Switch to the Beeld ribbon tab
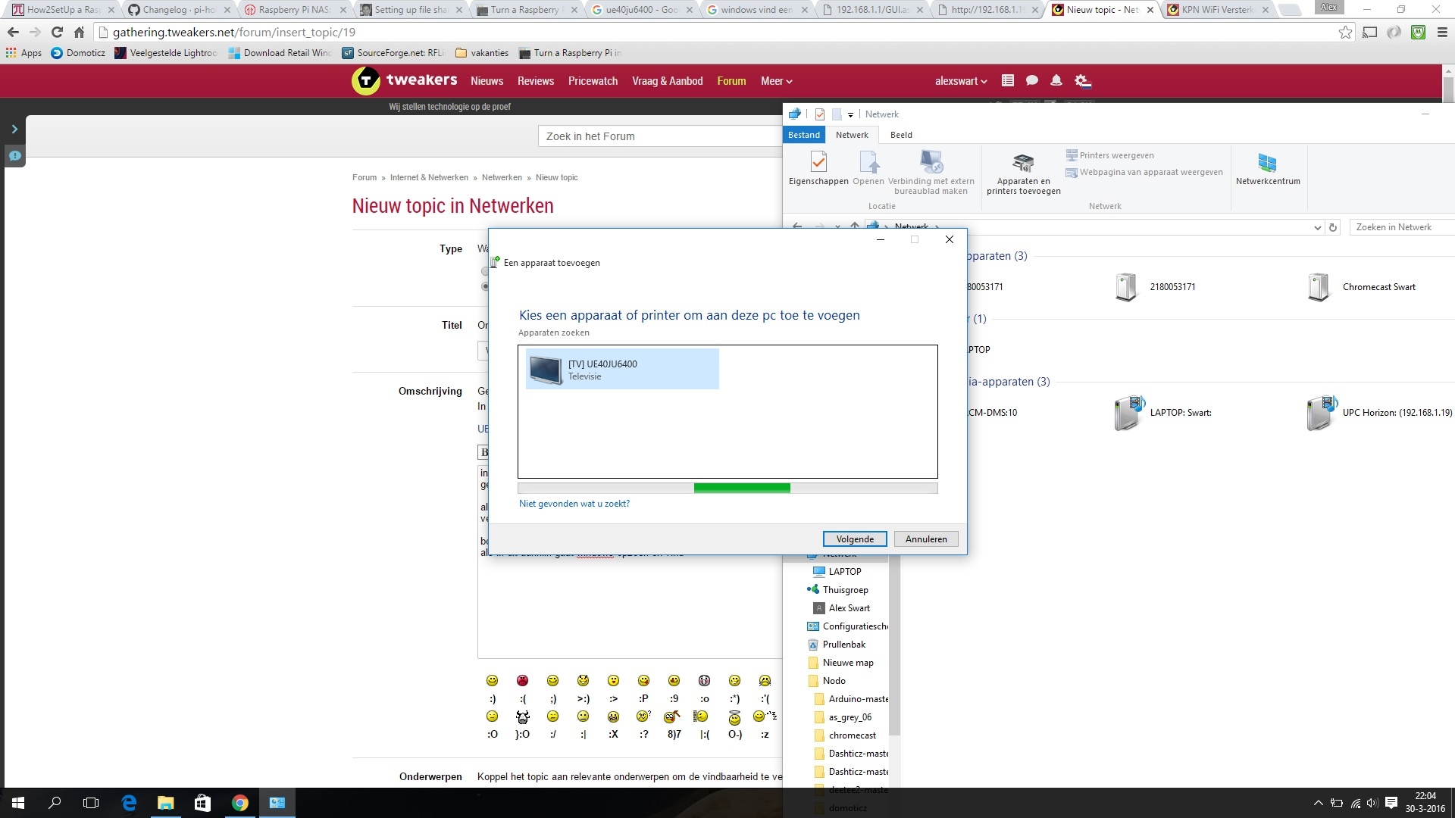The height and width of the screenshot is (818, 1455). 900,135
